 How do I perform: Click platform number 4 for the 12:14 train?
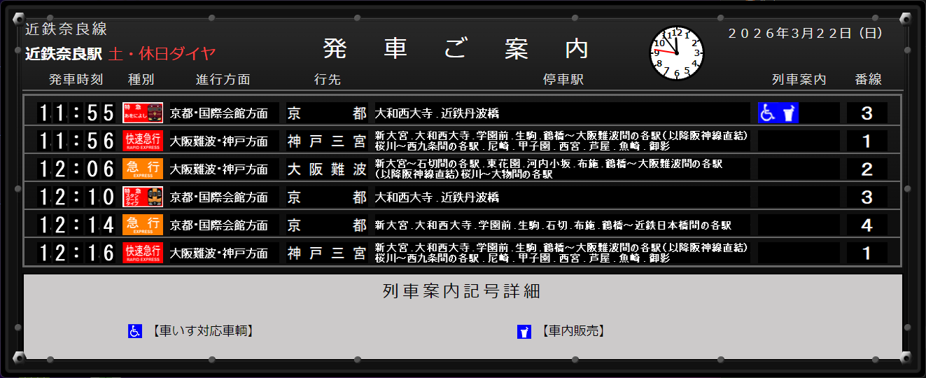click(x=867, y=225)
